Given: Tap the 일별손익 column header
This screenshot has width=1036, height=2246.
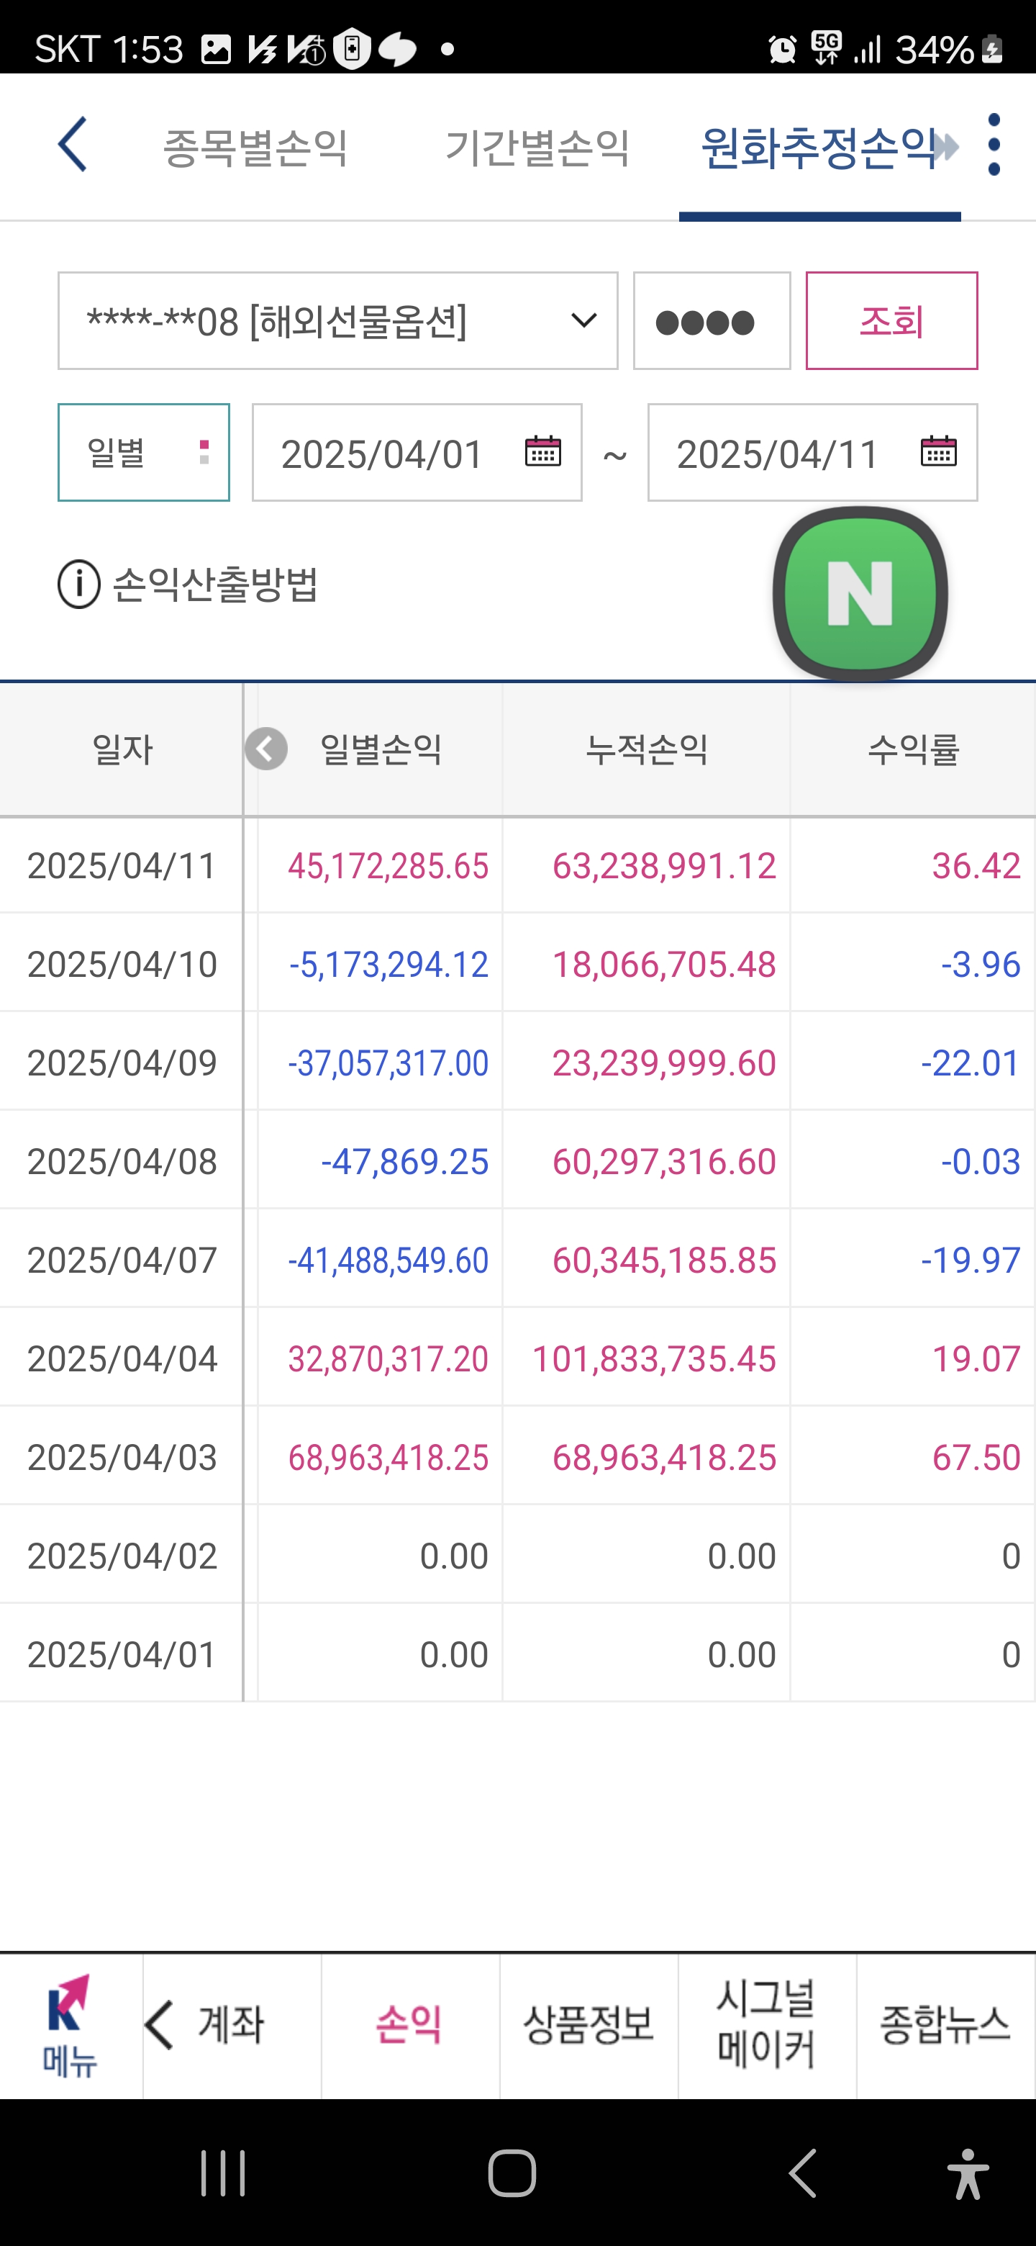Looking at the screenshot, I should [381, 750].
